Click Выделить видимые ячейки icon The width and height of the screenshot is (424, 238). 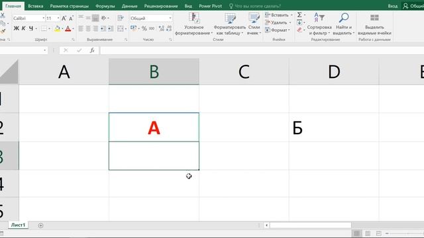(374, 18)
